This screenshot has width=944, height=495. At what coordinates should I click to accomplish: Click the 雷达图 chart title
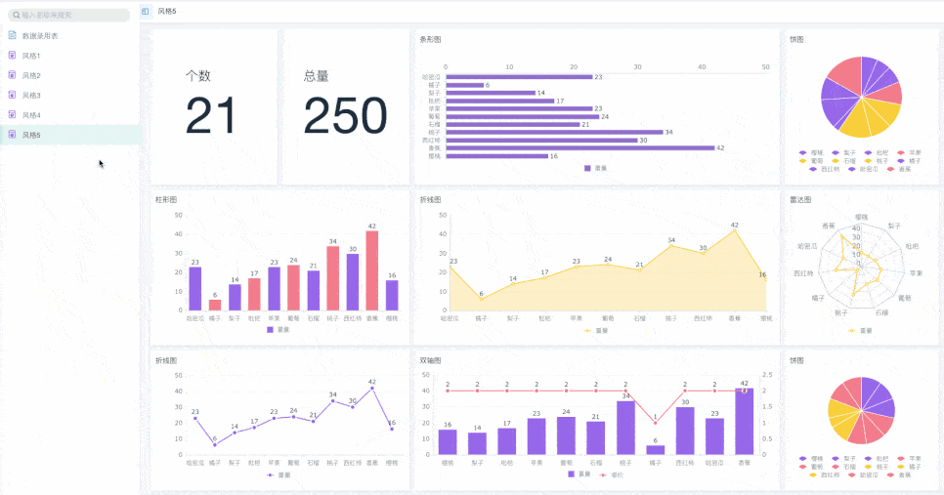click(800, 200)
